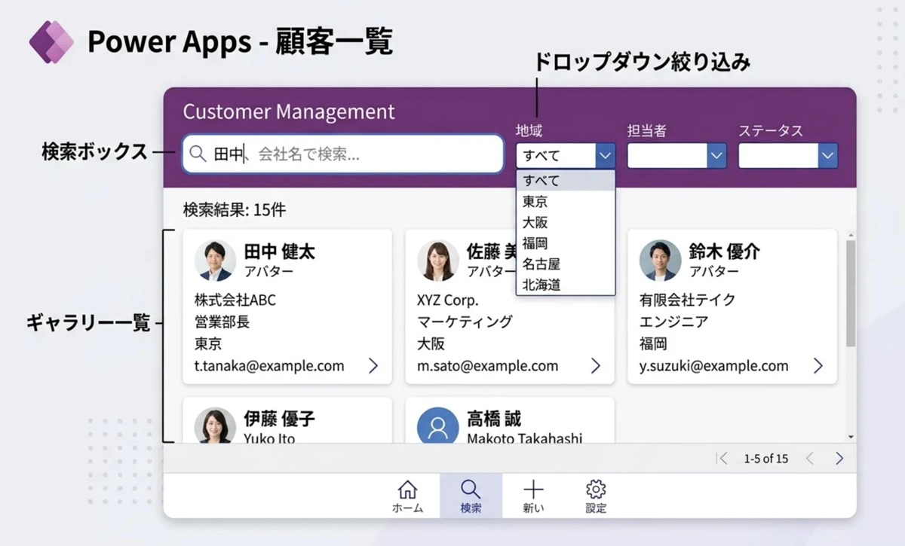Jump to first page of results
This screenshot has height=546, width=905.
pos(722,458)
